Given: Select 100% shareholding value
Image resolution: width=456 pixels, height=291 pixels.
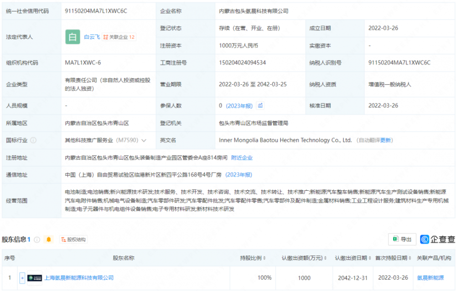Looking at the screenshot, I should 264,278.
